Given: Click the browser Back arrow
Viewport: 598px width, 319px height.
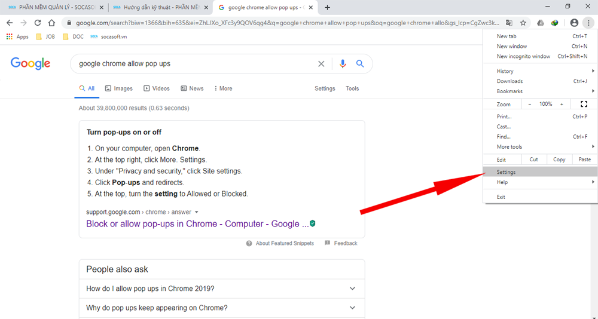Looking at the screenshot, I should point(10,23).
